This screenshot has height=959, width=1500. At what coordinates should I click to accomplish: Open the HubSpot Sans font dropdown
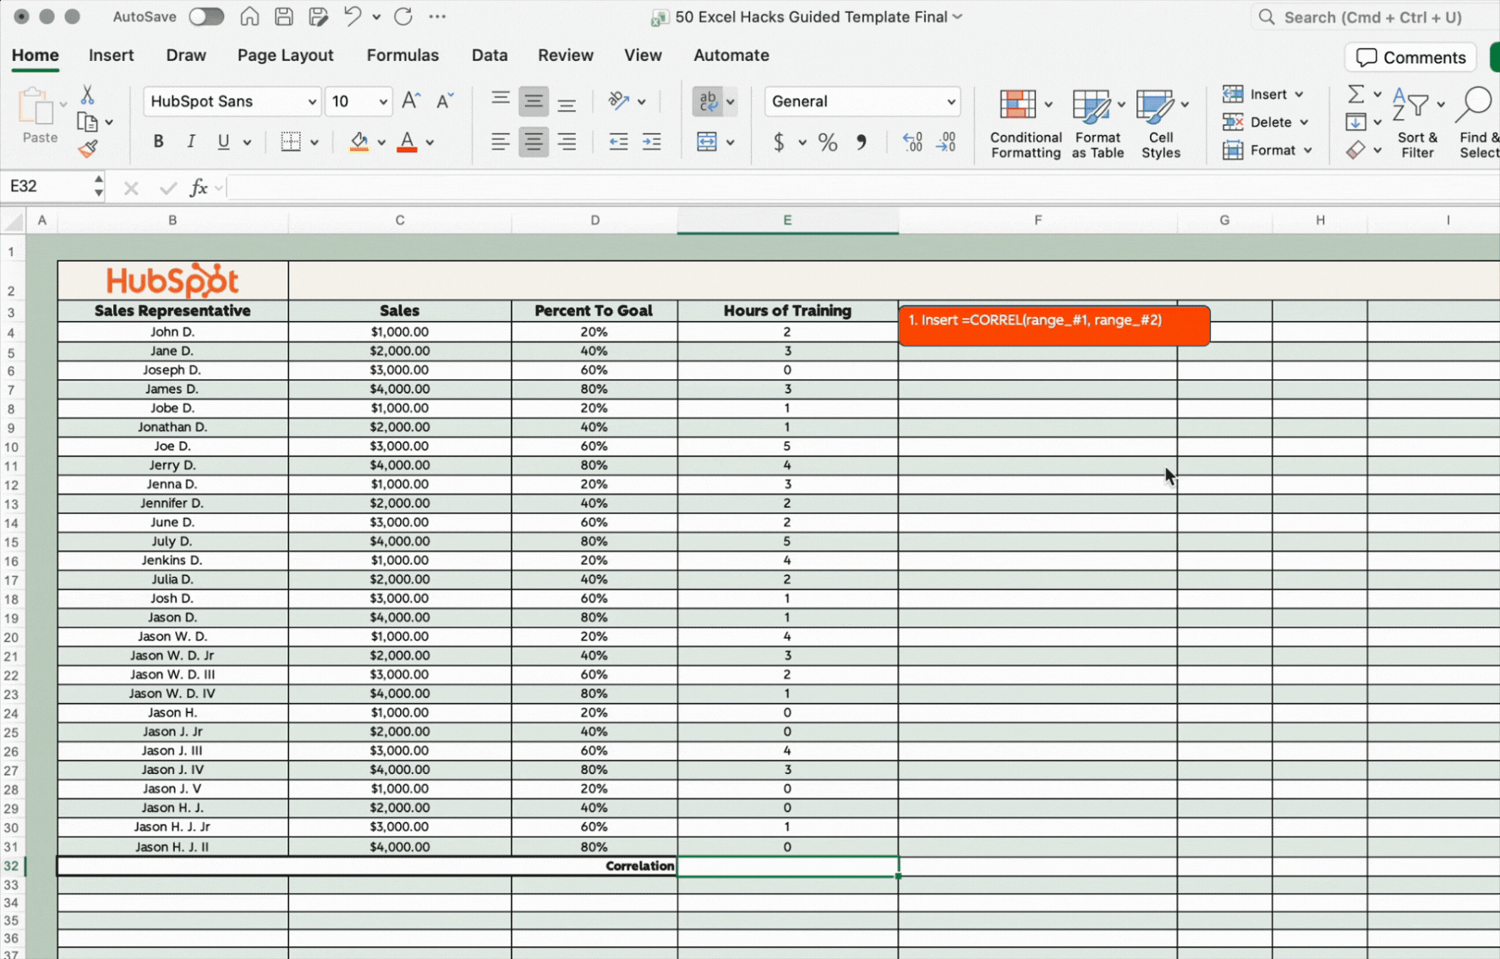(x=311, y=102)
